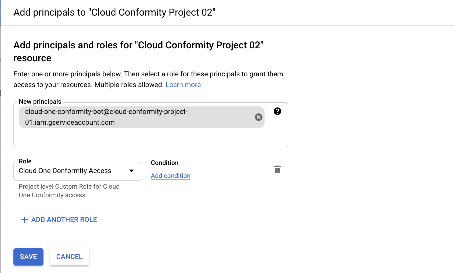Remove the cloud-one-conformity-bot principal chip
454x273 pixels.
(x=258, y=117)
